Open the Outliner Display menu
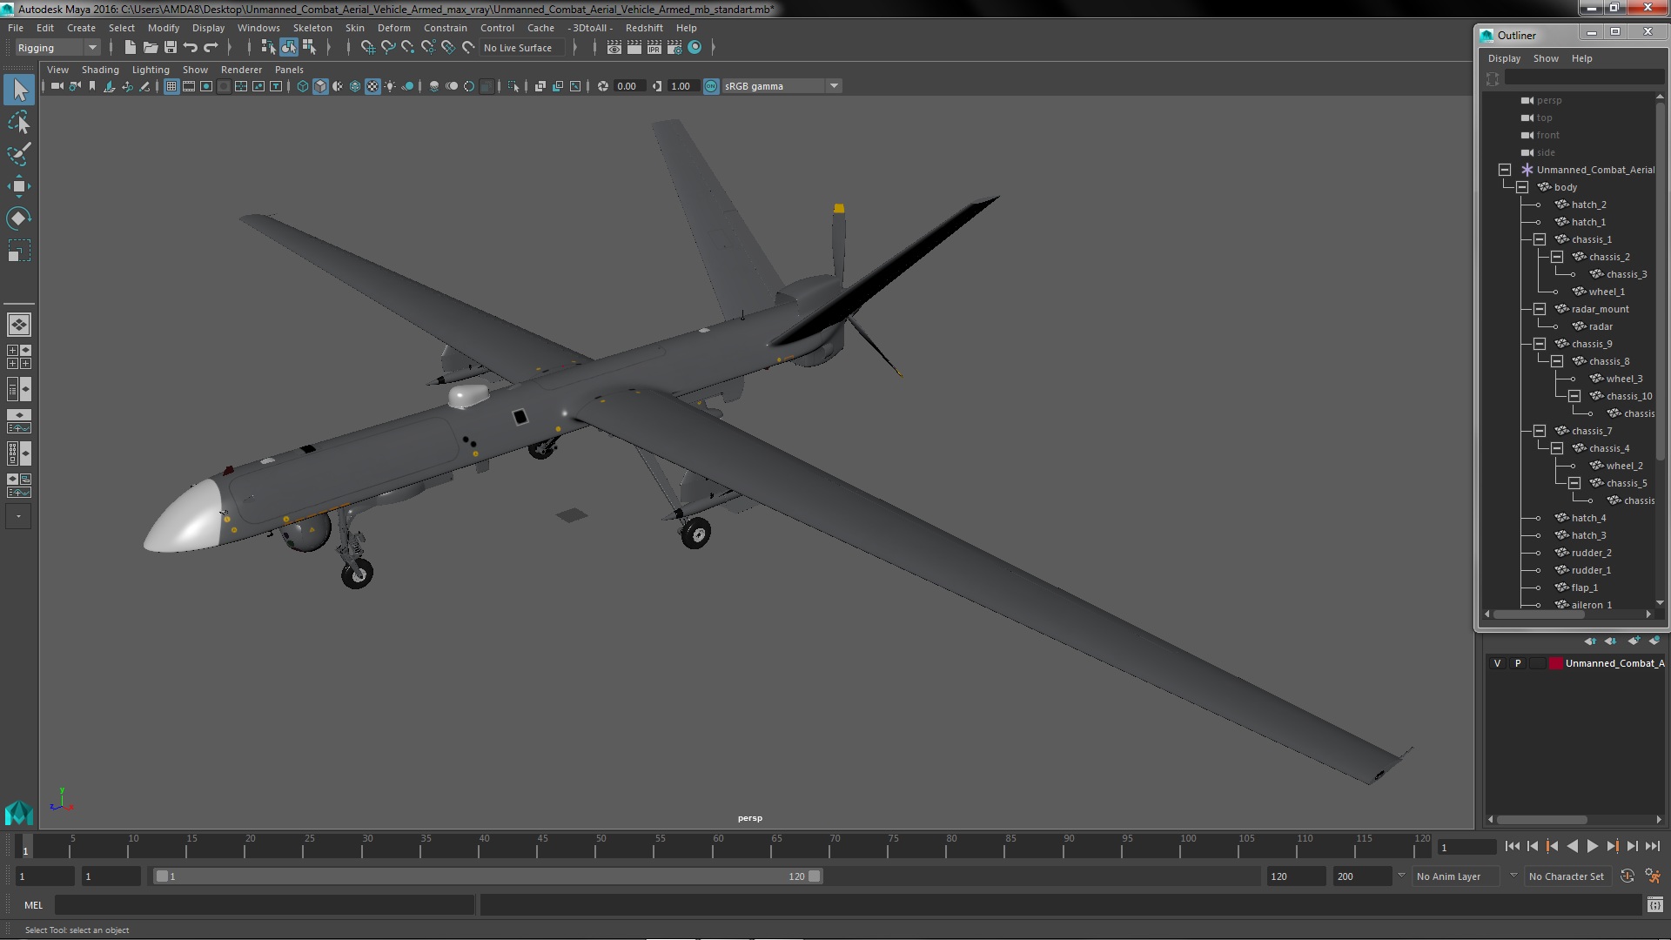This screenshot has height=940, width=1671. (x=1504, y=58)
